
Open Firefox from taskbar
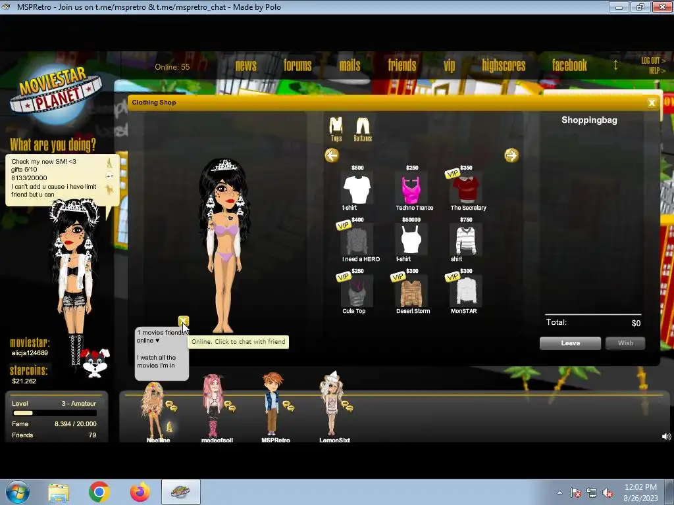tap(140, 492)
